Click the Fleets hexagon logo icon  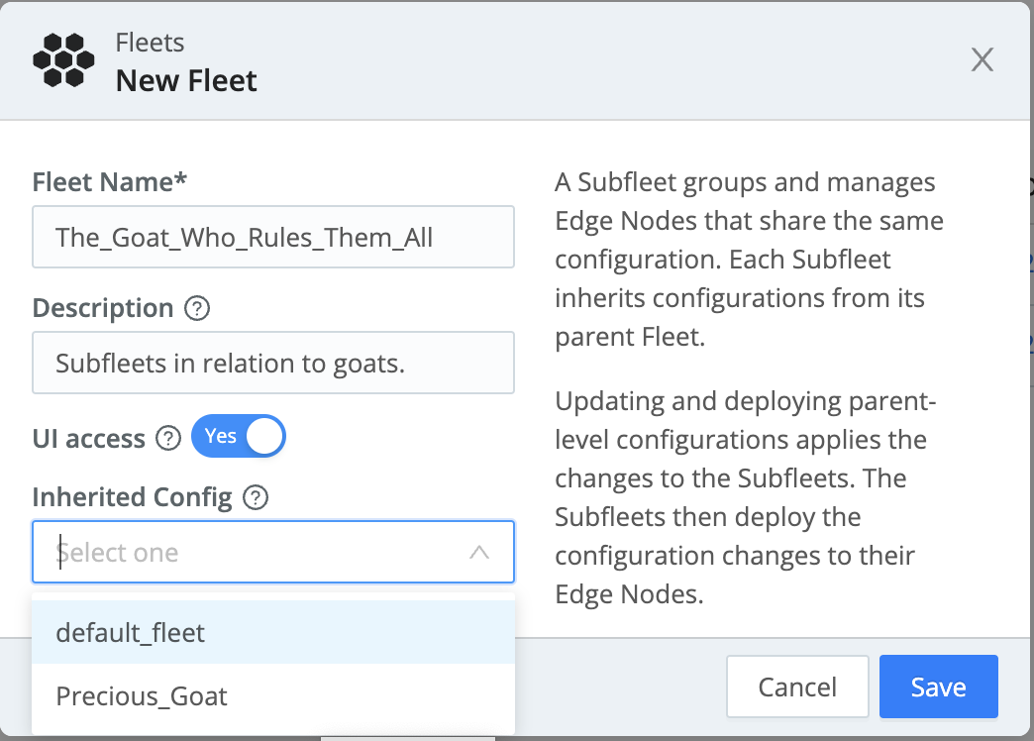(63, 59)
